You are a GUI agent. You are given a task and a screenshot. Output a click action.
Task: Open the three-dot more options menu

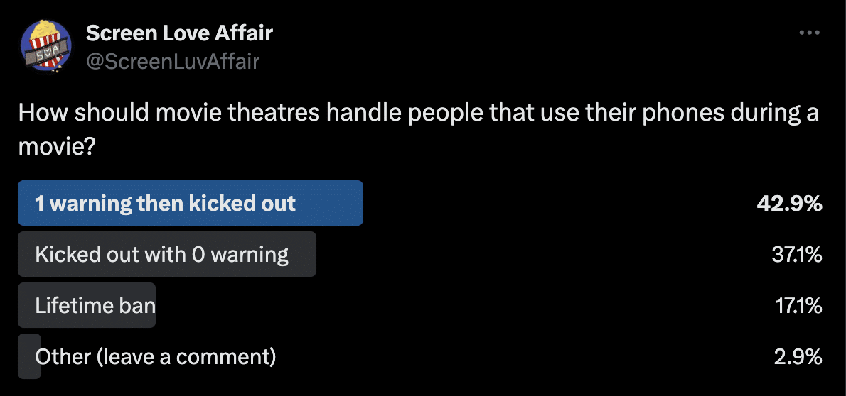tap(810, 33)
